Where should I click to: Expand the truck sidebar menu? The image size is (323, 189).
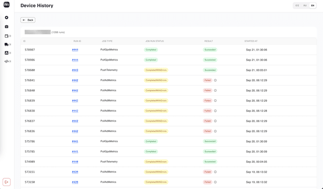click(8, 44)
